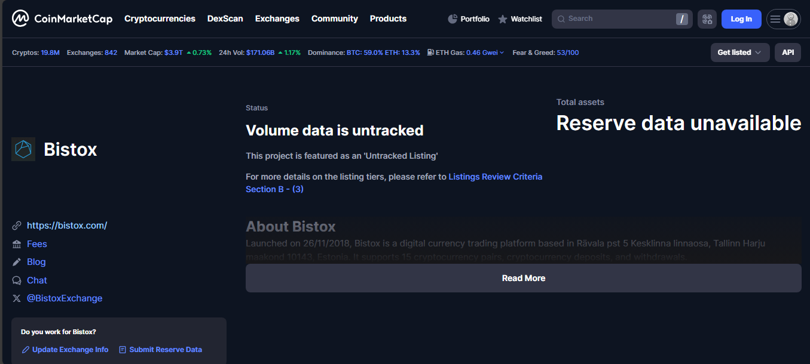This screenshot has width=810, height=364.
Task: Open Listings Review Criteria link
Action: coord(495,177)
